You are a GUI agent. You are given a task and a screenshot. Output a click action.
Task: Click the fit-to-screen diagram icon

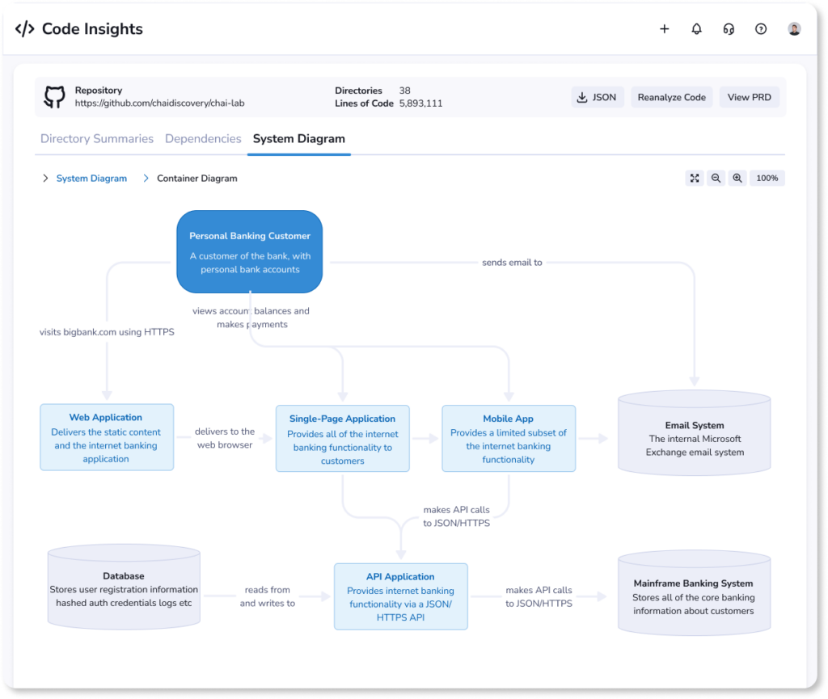pos(695,179)
